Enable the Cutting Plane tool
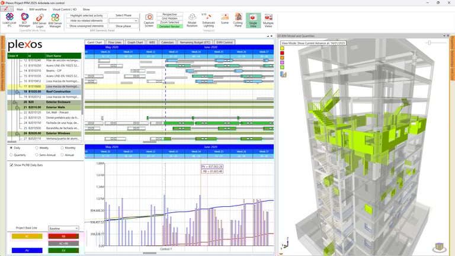 pyautogui.click(x=238, y=20)
